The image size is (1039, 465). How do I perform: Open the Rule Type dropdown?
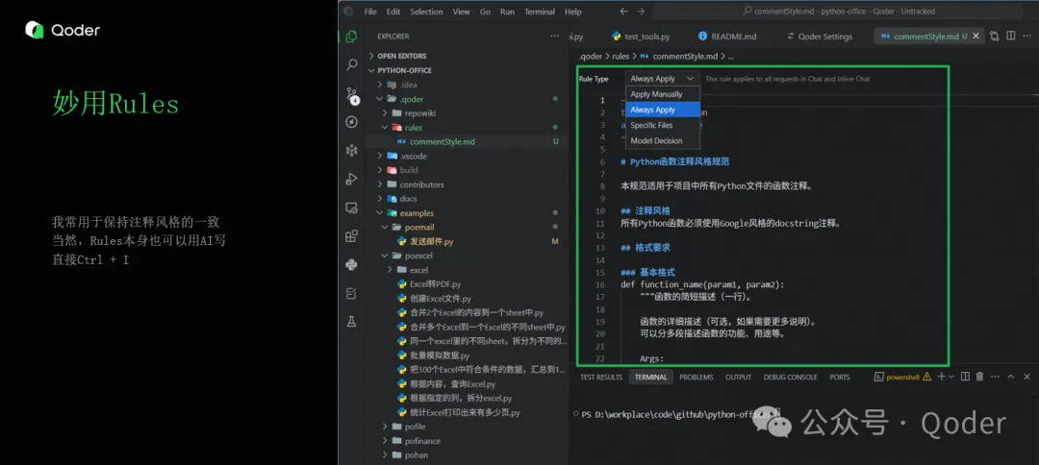point(662,79)
